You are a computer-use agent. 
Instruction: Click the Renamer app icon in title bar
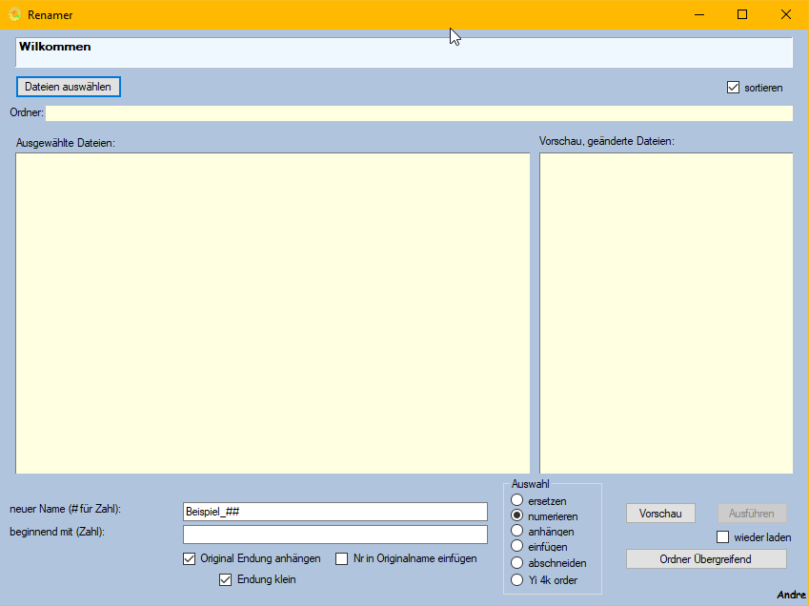14,15
